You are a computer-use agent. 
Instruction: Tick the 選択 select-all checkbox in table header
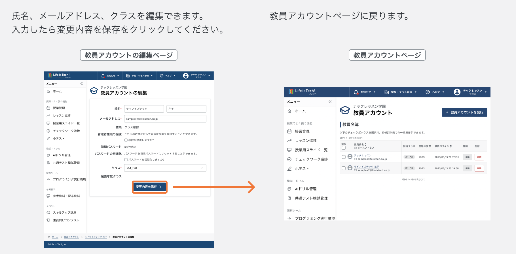pos(344,148)
